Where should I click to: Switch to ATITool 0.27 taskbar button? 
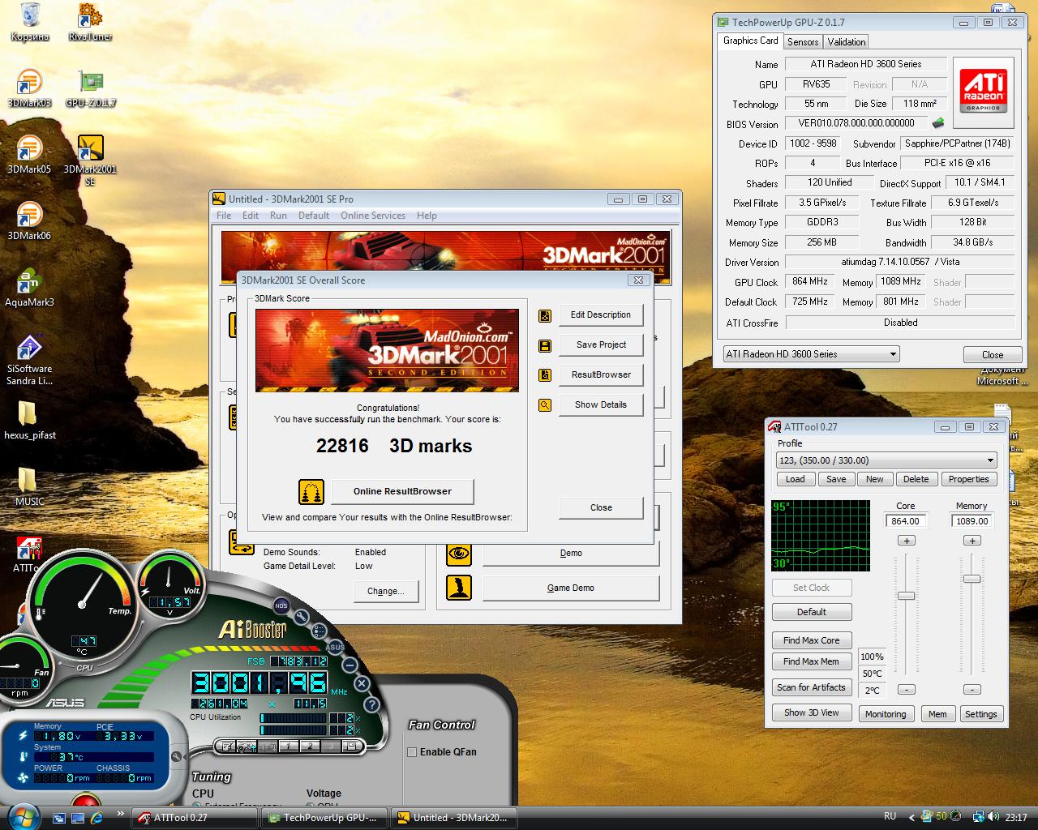[x=195, y=818]
